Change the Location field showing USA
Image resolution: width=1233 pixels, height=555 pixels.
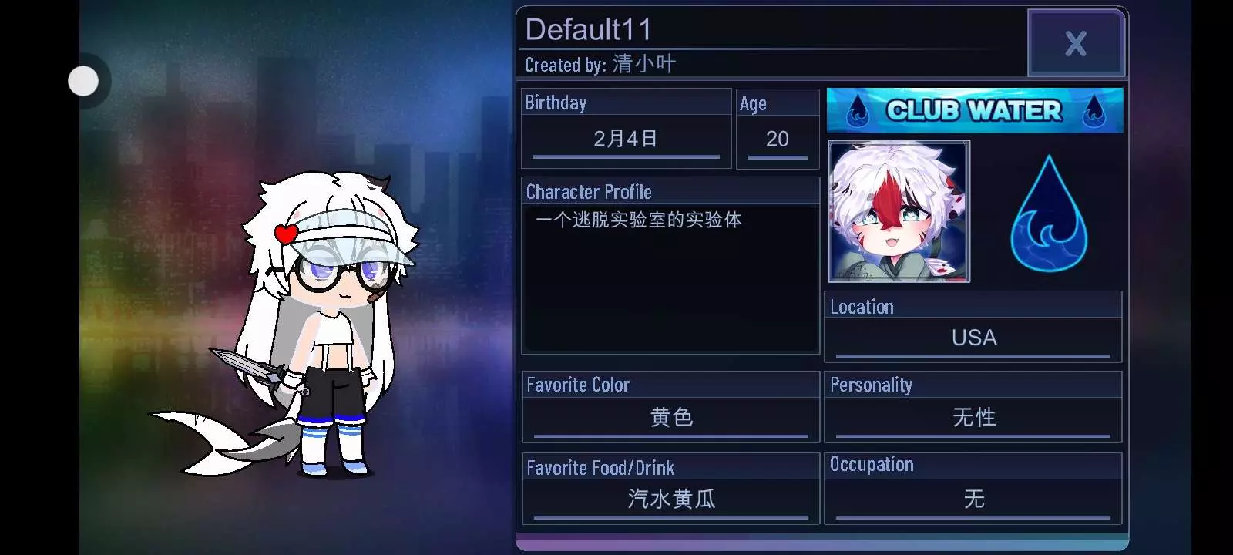(973, 338)
